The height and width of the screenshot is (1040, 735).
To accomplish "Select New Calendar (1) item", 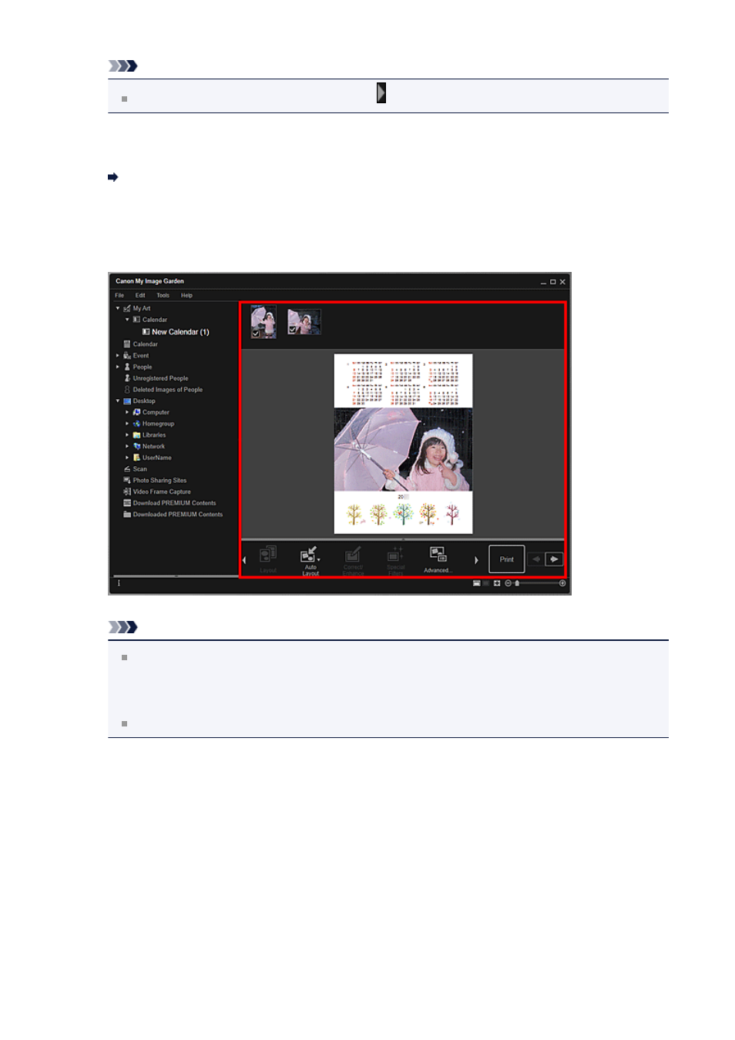I will click(x=176, y=332).
